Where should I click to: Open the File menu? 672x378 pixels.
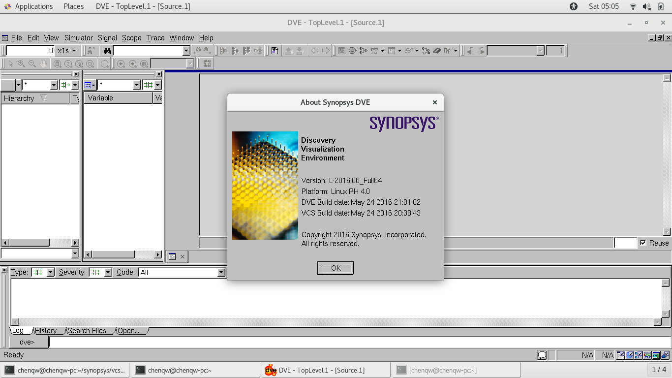click(x=16, y=38)
